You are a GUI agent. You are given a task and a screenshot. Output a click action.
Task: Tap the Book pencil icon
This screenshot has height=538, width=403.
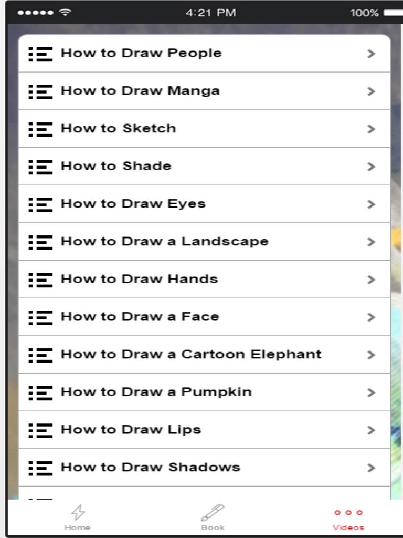(x=213, y=512)
